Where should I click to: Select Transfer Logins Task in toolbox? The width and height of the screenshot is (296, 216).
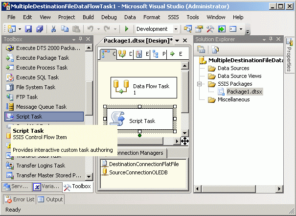[44, 166]
